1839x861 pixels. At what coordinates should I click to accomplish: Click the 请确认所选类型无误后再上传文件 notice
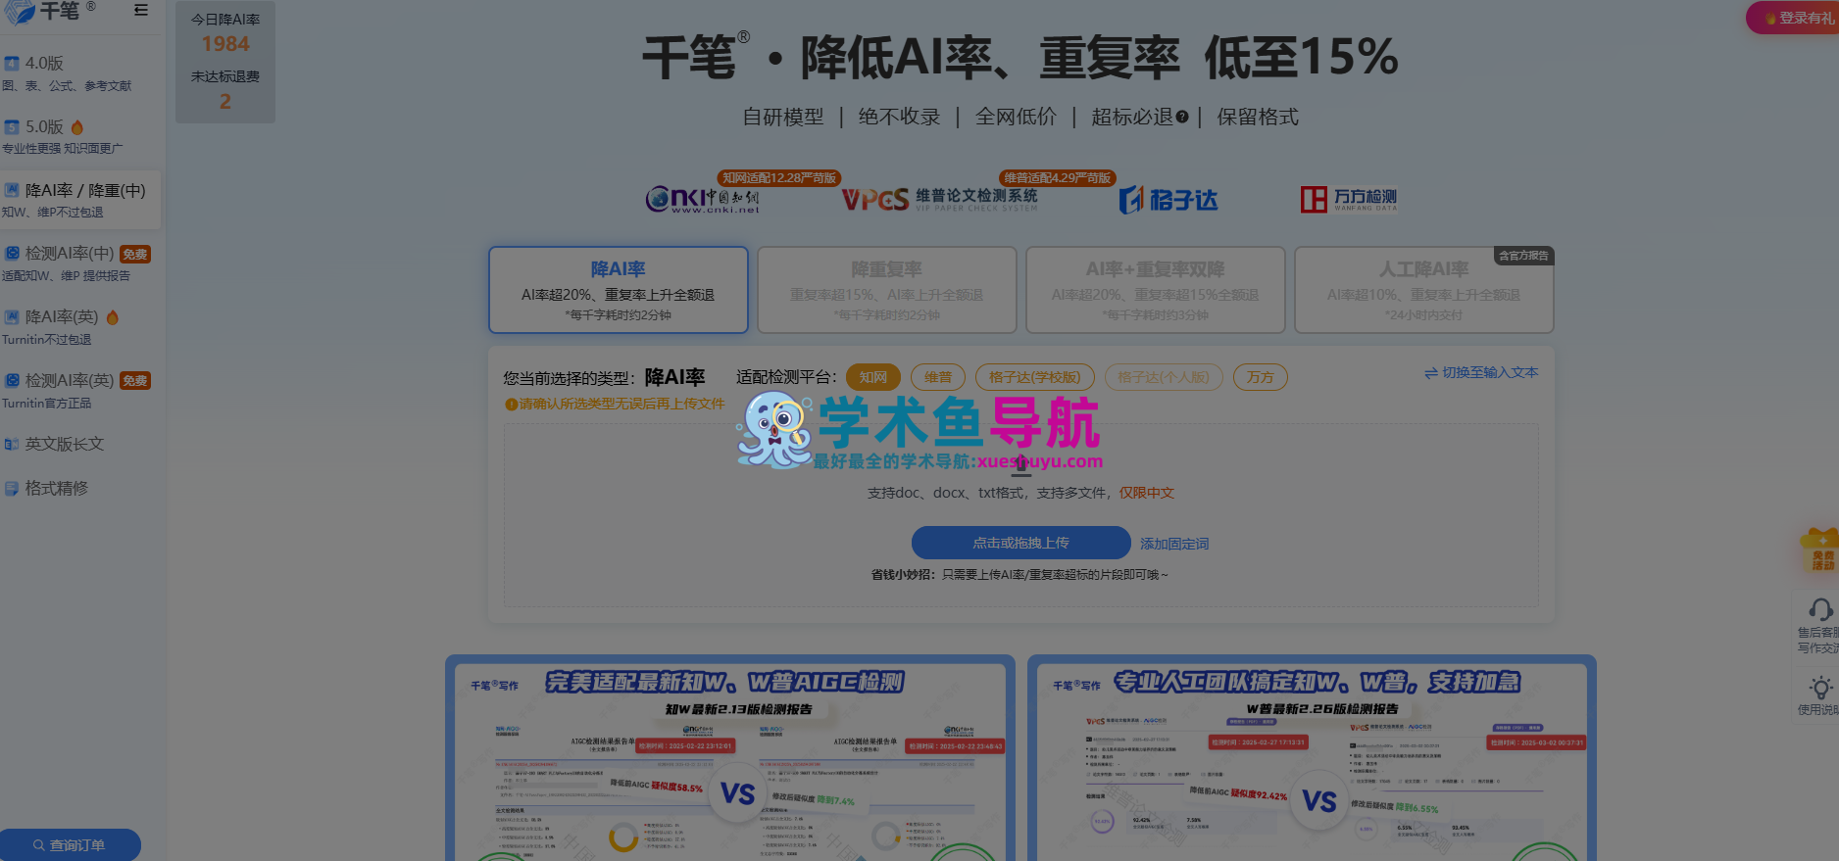tap(615, 405)
